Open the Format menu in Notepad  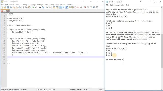point(117,5)
